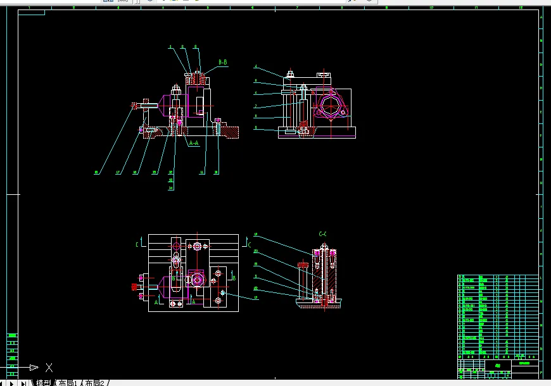Select the C-C section view label
The width and height of the screenshot is (551, 386).
click(x=322, y=234)
